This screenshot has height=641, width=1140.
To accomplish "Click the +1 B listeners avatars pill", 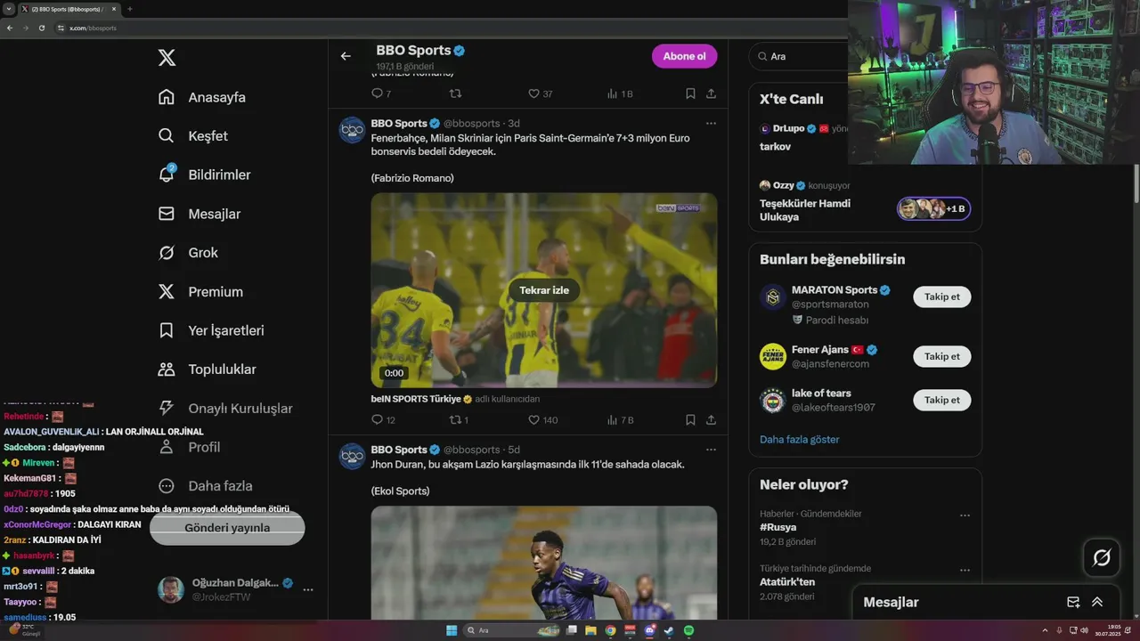I will (x=933, y=208).
